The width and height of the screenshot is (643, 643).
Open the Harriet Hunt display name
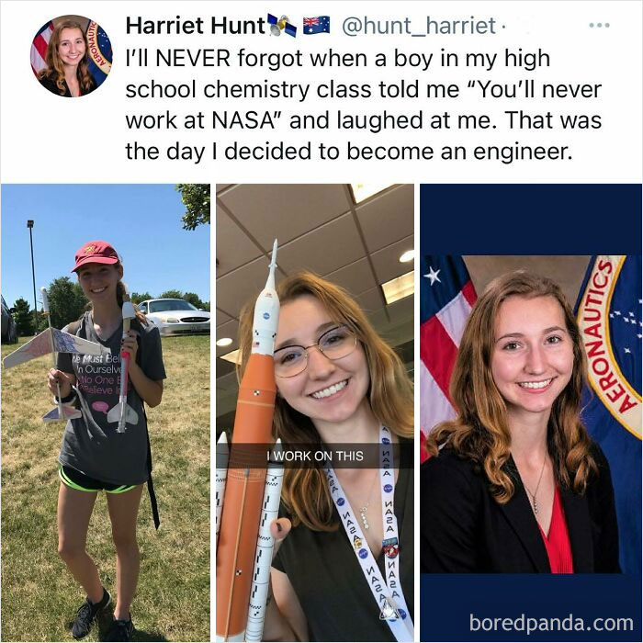tap(196, 26)
